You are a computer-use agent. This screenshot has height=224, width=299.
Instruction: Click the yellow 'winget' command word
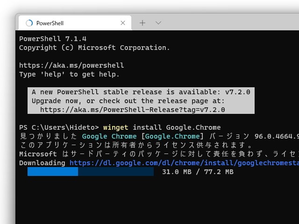pyautogui.click(x=116, y=127)
